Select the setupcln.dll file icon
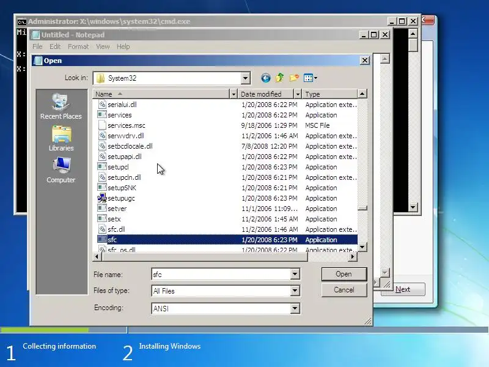 click(x=102, y=177)
